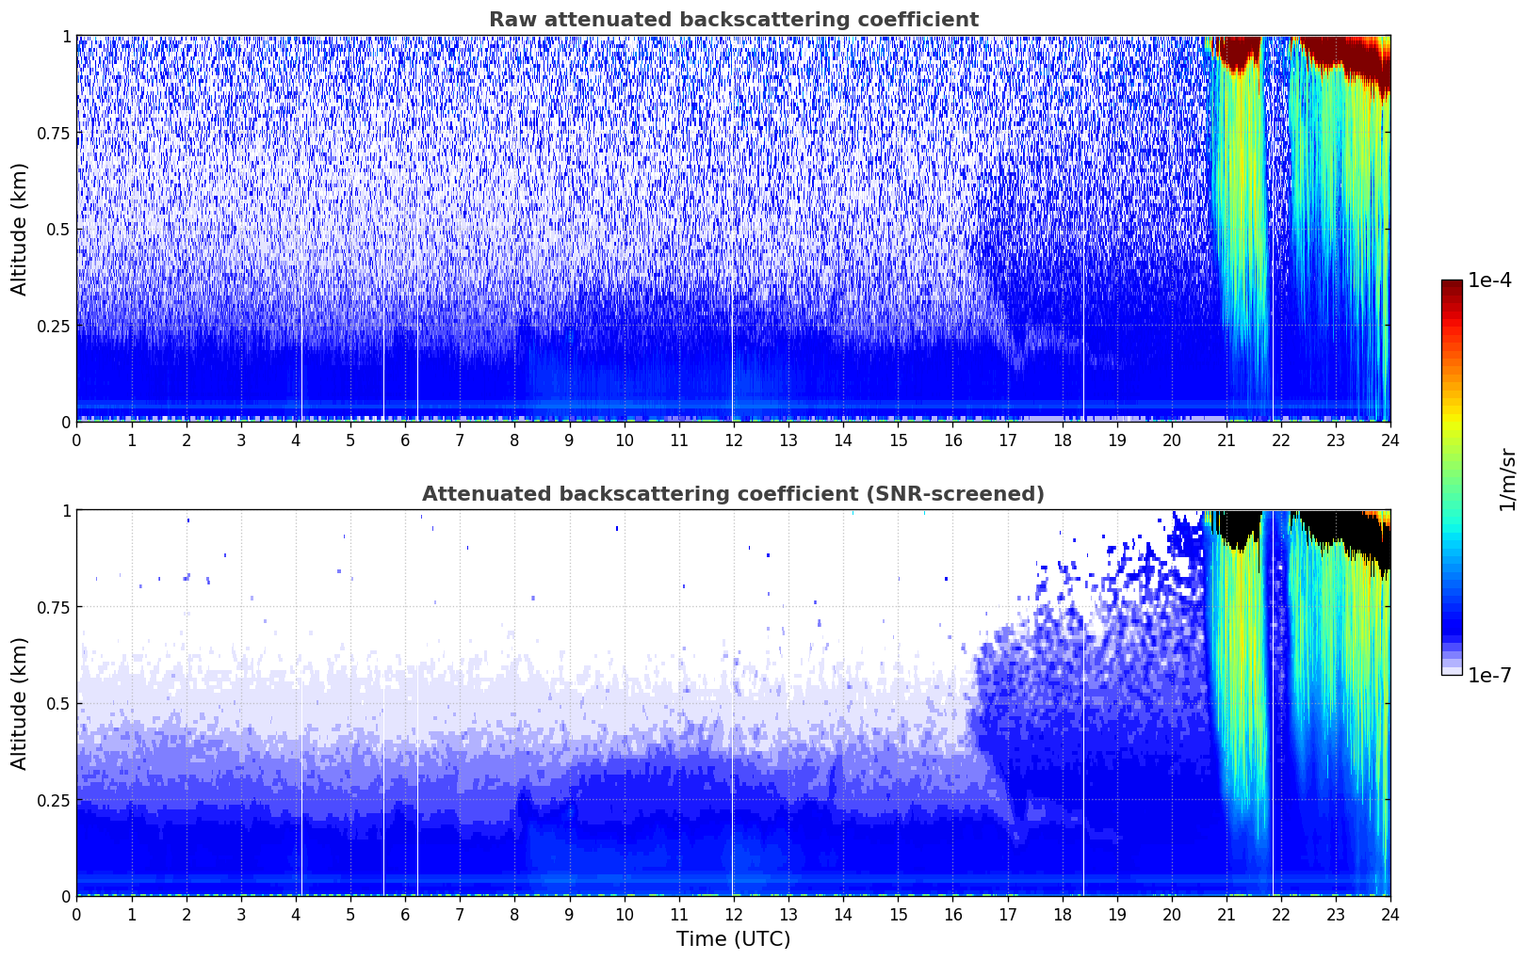Click the "1/m/sr" colorbar unit label

pos(1507,479)
